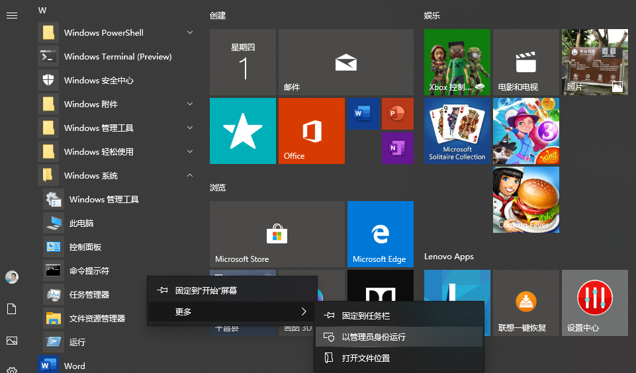Open Pictures icon in left rail
Image resolution: width=636 pixels, height=373 pixels.
point(12,341)
